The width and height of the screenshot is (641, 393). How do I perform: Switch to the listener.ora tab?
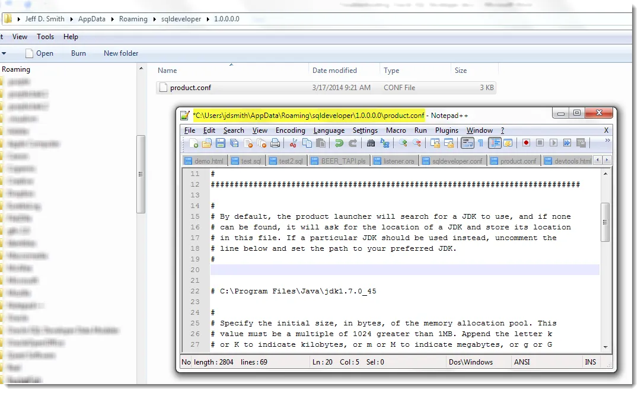pyautogui.click(x=394, y=161)
